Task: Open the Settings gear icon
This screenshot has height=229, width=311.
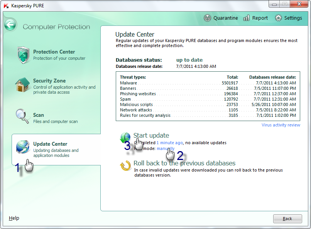Action: tap(278, 18)
